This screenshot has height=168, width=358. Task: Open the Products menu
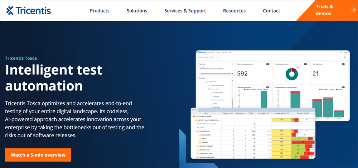pos(100,11)
